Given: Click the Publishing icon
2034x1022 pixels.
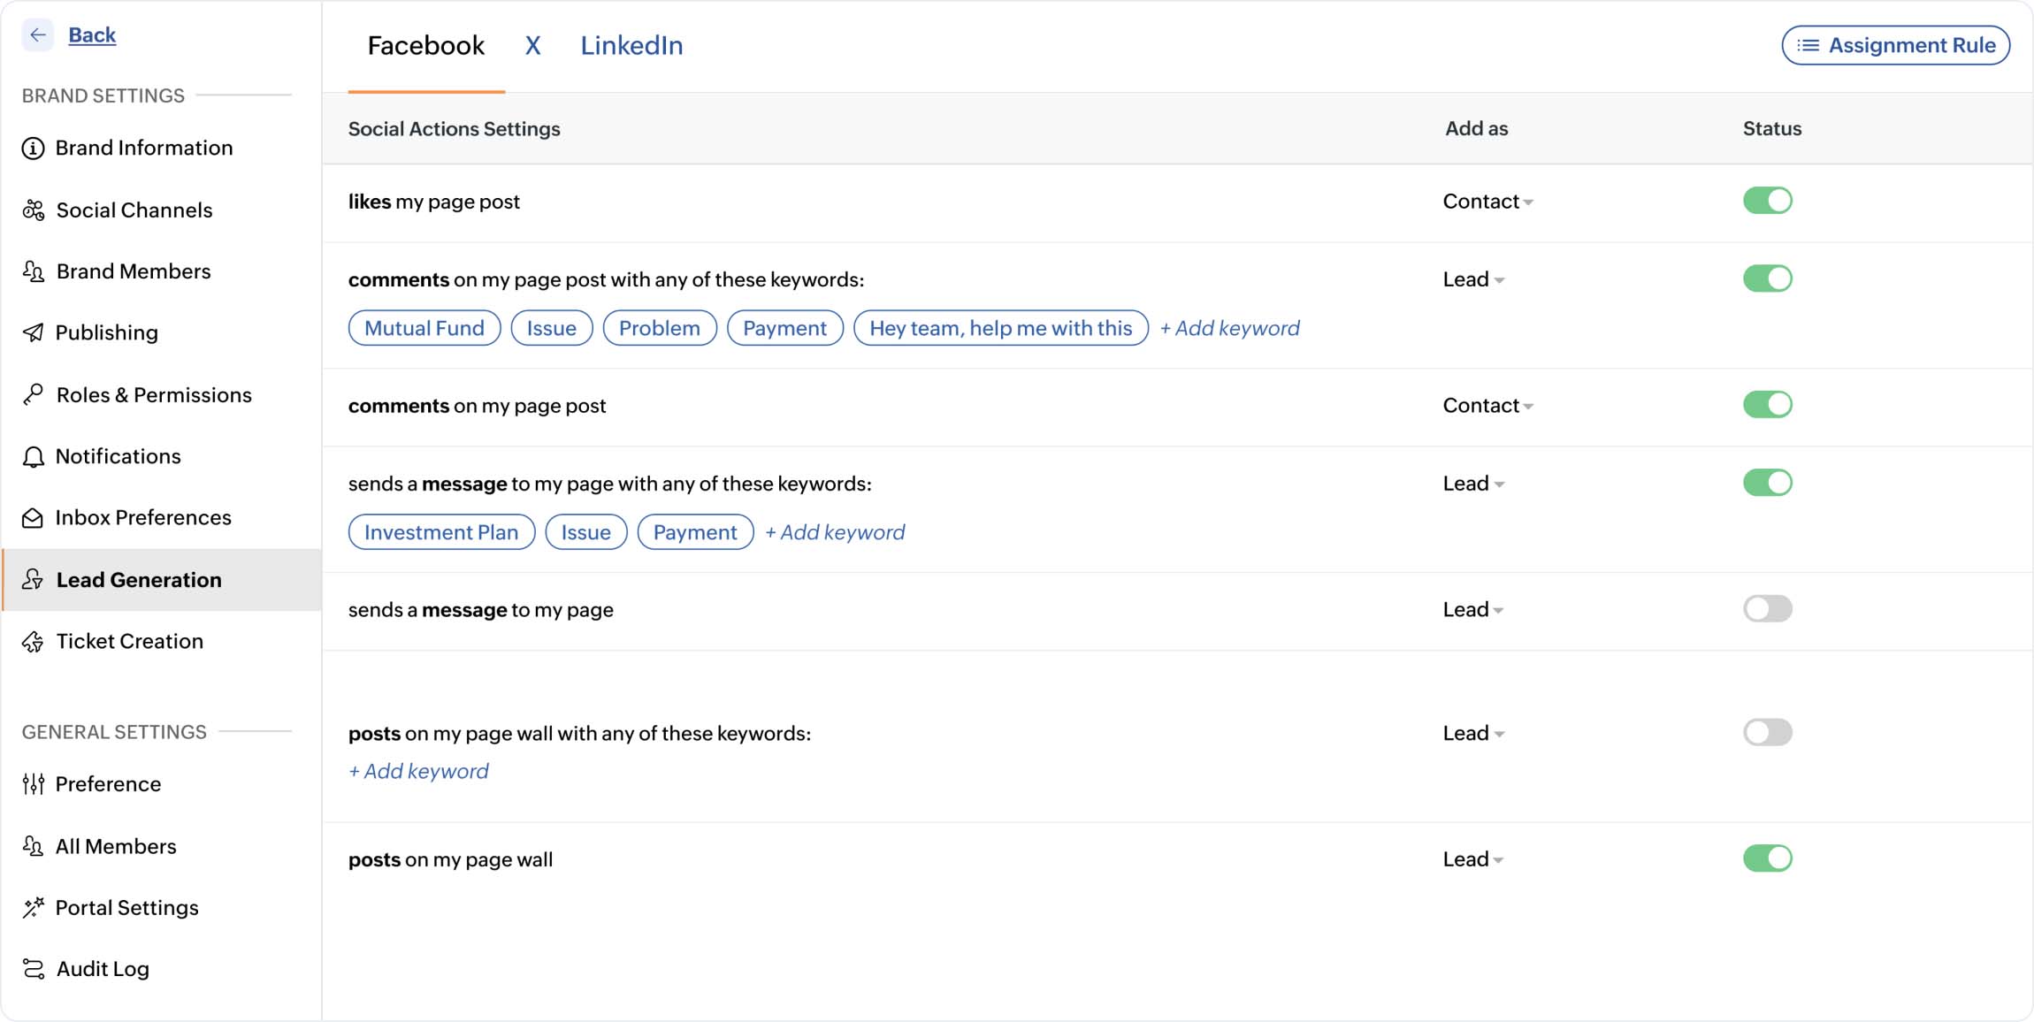Looking at the screenshot, I should tap(35, 332).
